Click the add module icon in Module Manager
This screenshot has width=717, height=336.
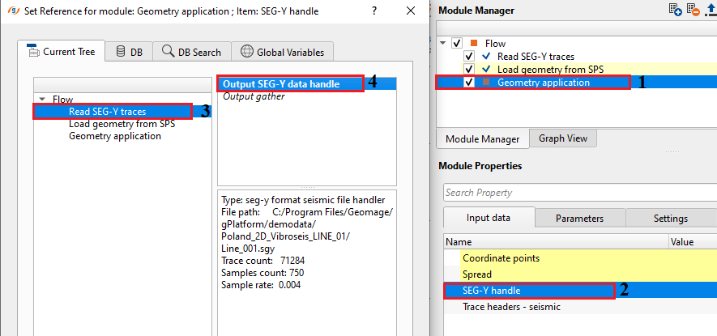tap(675, 10)
